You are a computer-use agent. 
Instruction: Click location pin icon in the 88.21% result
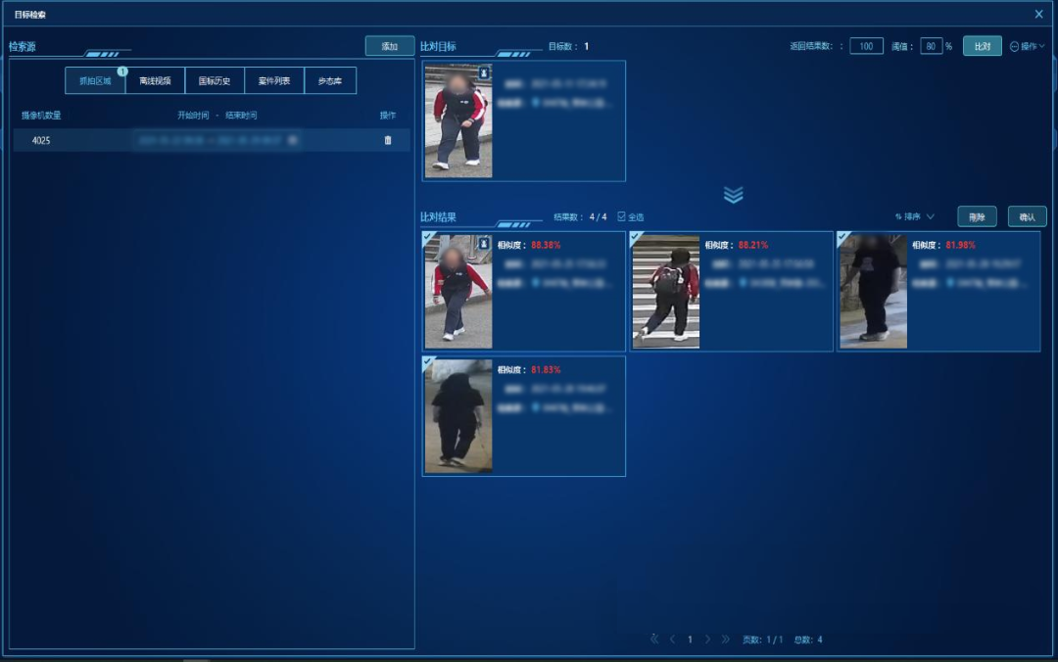tap(743, 282)
